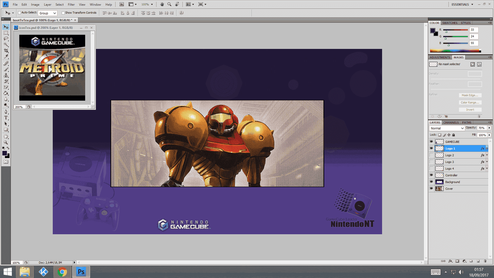Select the Lasso tool
Image resolution: width=494 pixels, height=278 pixels.
pos(6,39)
